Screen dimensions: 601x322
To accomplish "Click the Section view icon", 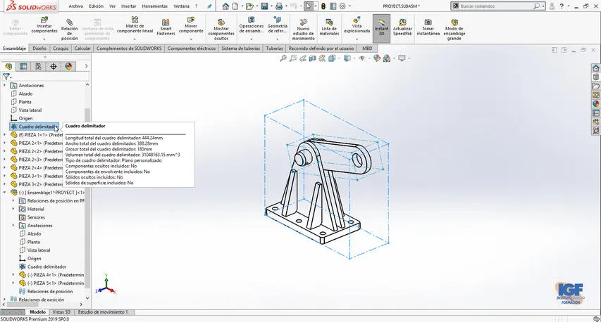I will (x=313, y=58).
